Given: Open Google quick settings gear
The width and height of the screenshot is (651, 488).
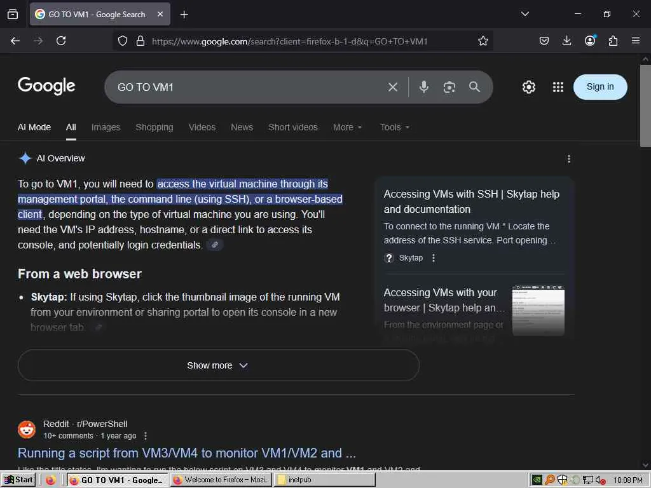Looking at the screenshot, I should 528,87.
